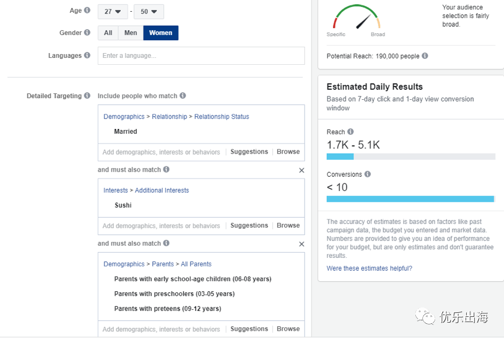Click the Languages info icon

tap(87, 55)
